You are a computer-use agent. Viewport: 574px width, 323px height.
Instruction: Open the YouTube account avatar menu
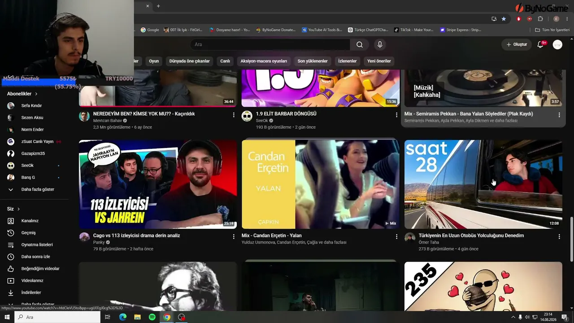(557, 44)
